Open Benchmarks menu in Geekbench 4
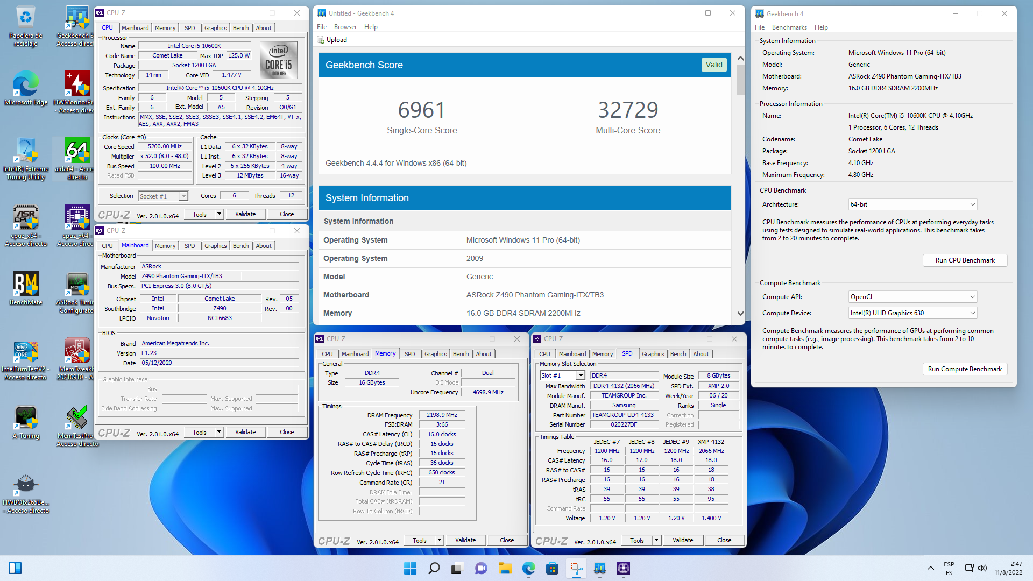The image size is (1033, 581). 789,27
